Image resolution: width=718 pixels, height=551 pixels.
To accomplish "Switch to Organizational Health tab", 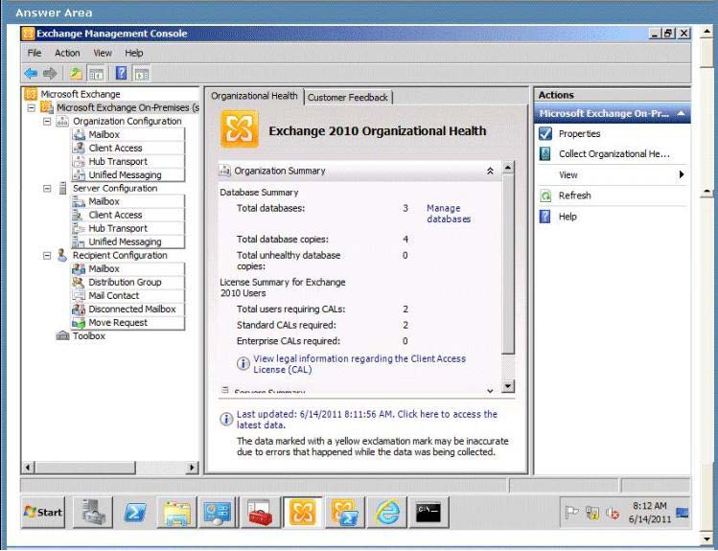I will (x=254, y=96).
